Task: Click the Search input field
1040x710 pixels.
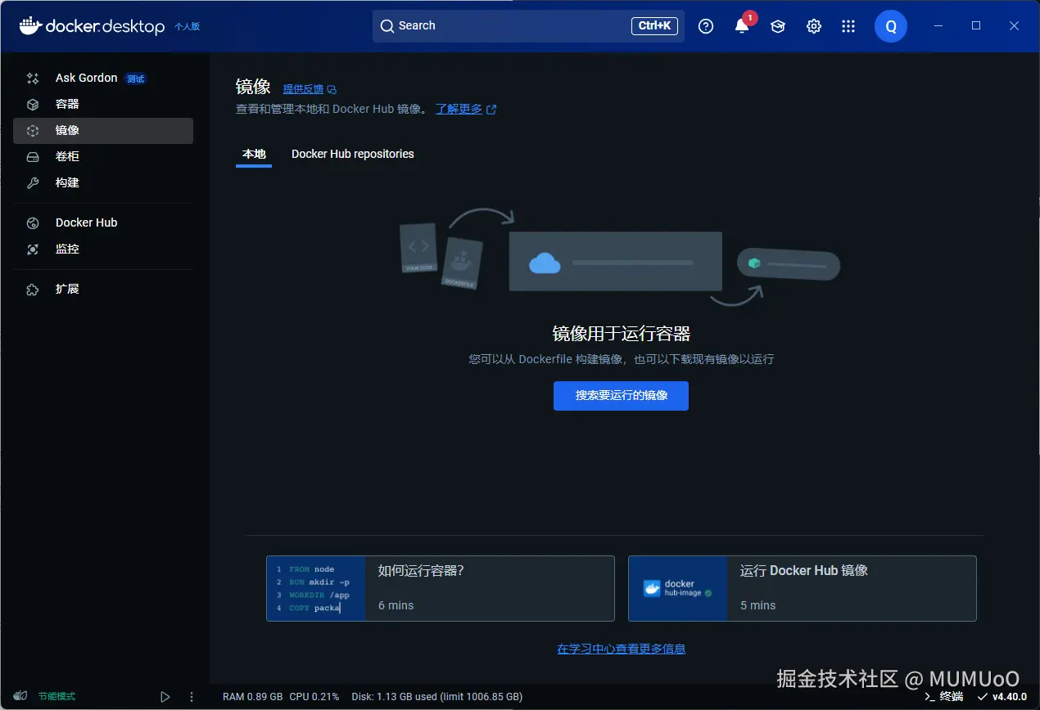Action: pyautogui.click(x=528, y=26)
